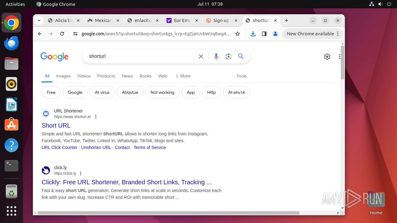Open Trash from the dock
Image resolution: width=397 pixels, height=223 pixels.
pyautogui.click(x=11, y=192)
